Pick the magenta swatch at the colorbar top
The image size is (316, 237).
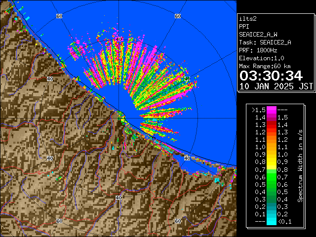coord(272,110)
